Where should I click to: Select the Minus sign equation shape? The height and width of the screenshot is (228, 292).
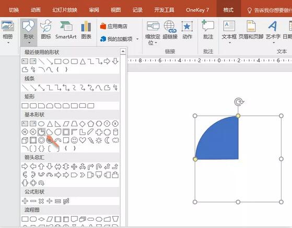click(33, 201)
